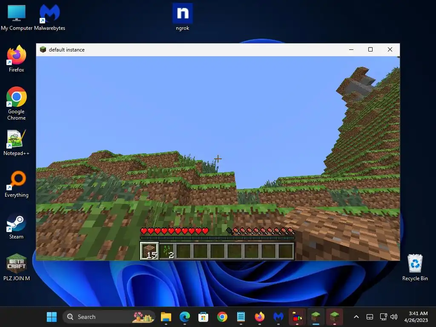
Task: Open the My Computer desktop icon
Action: (x=17, y=17)
